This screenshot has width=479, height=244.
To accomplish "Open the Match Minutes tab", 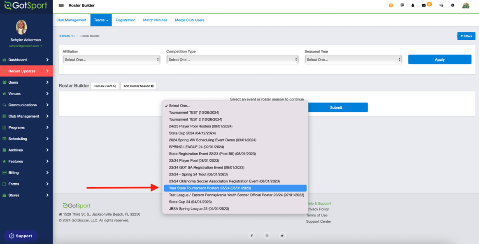I will point(155,20).
